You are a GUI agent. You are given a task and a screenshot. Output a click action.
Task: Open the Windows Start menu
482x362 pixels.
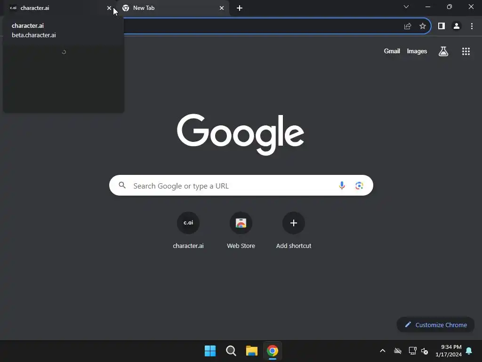pyautogui.click(x=210, y=351)
